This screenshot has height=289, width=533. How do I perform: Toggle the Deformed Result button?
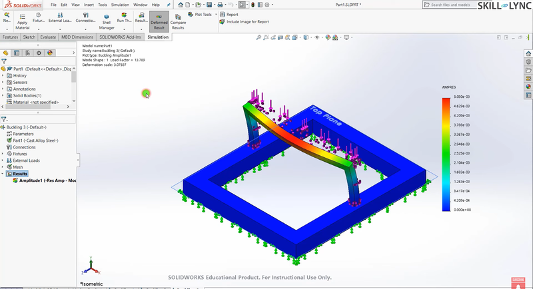click(159, 21)
